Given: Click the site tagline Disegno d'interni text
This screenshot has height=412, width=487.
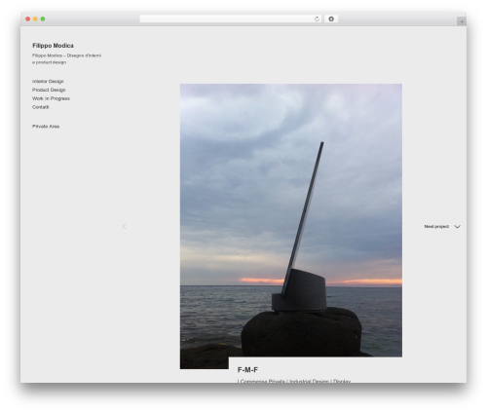Looking at the screenshot, I should (x=66, y=58).
